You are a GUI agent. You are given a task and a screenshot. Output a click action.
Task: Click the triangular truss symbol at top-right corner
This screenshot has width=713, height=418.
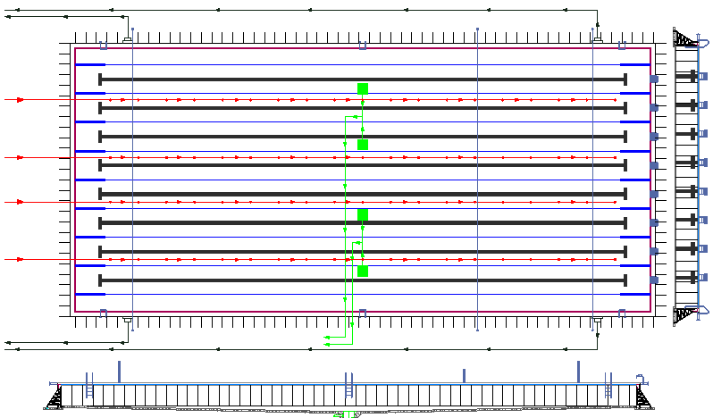coord(685,38)
